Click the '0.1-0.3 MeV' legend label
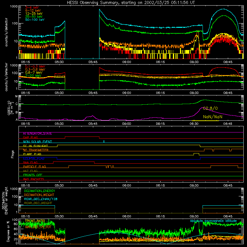This screenshot has height=247, width=247. (35, 66)
